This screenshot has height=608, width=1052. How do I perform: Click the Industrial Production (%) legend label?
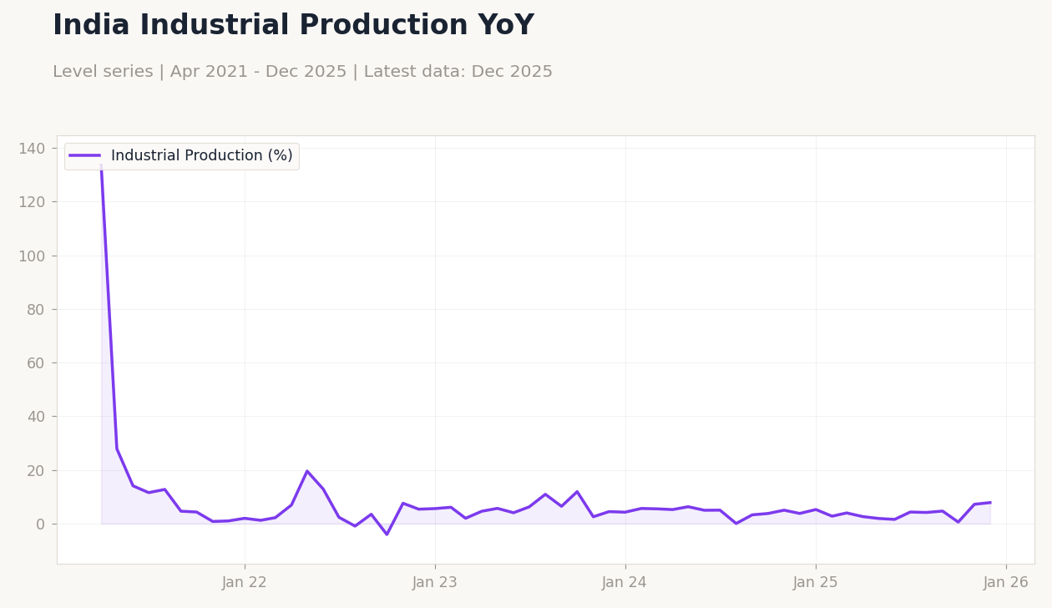coord(202,156)
